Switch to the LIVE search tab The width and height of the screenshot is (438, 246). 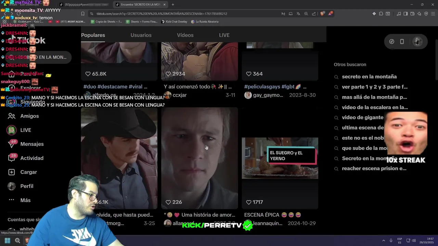point(224,35)
